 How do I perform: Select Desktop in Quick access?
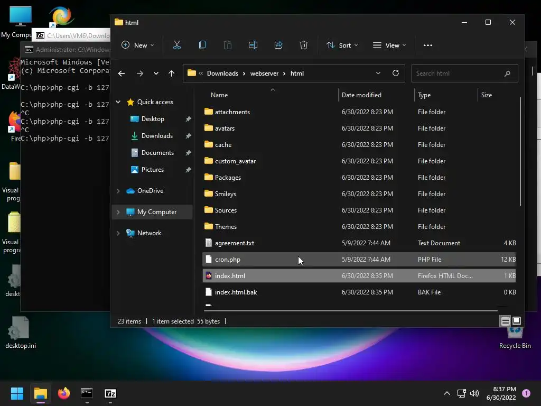pyautogui.click(x=153, y=119)
